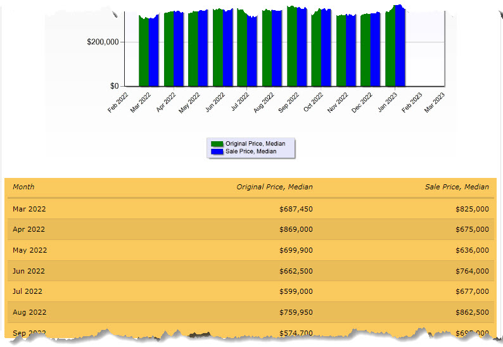
Task: Click the $825,000 sale price value
Action: [472, 209]
